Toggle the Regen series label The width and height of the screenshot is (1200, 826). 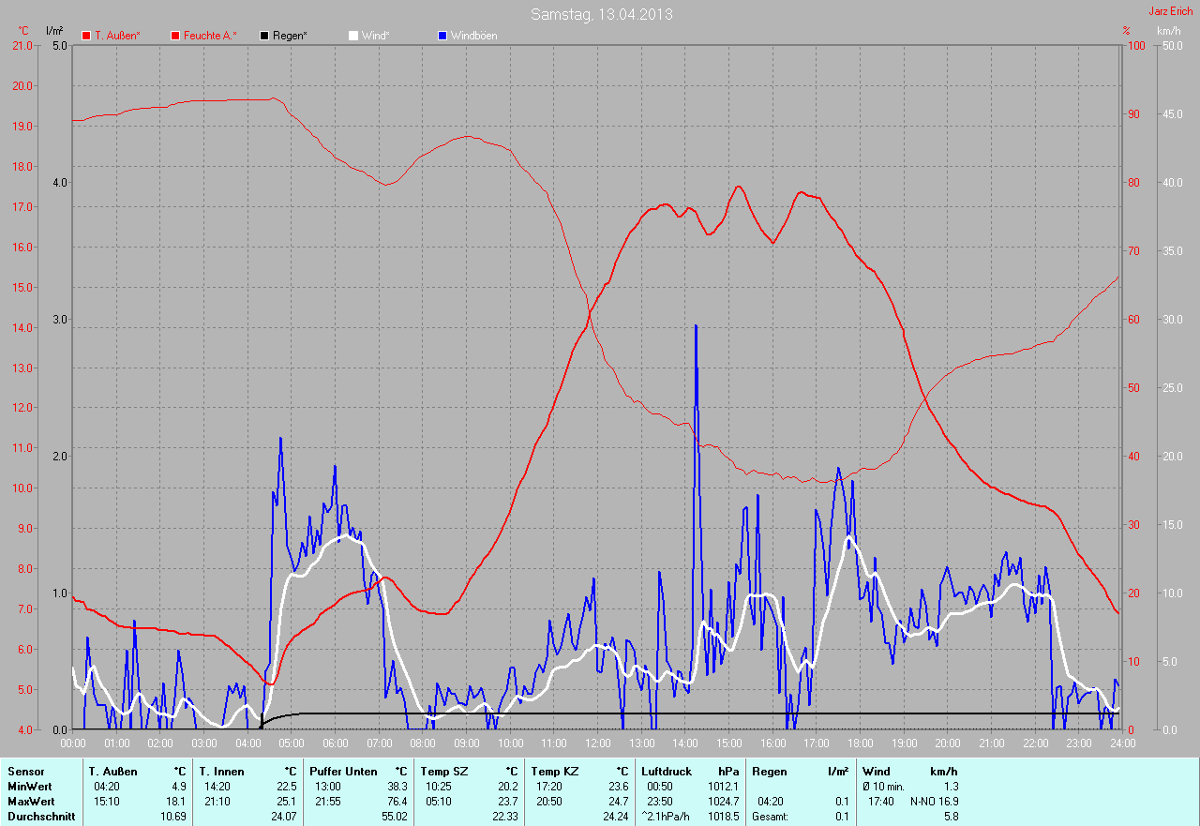(x=290, y=36)
